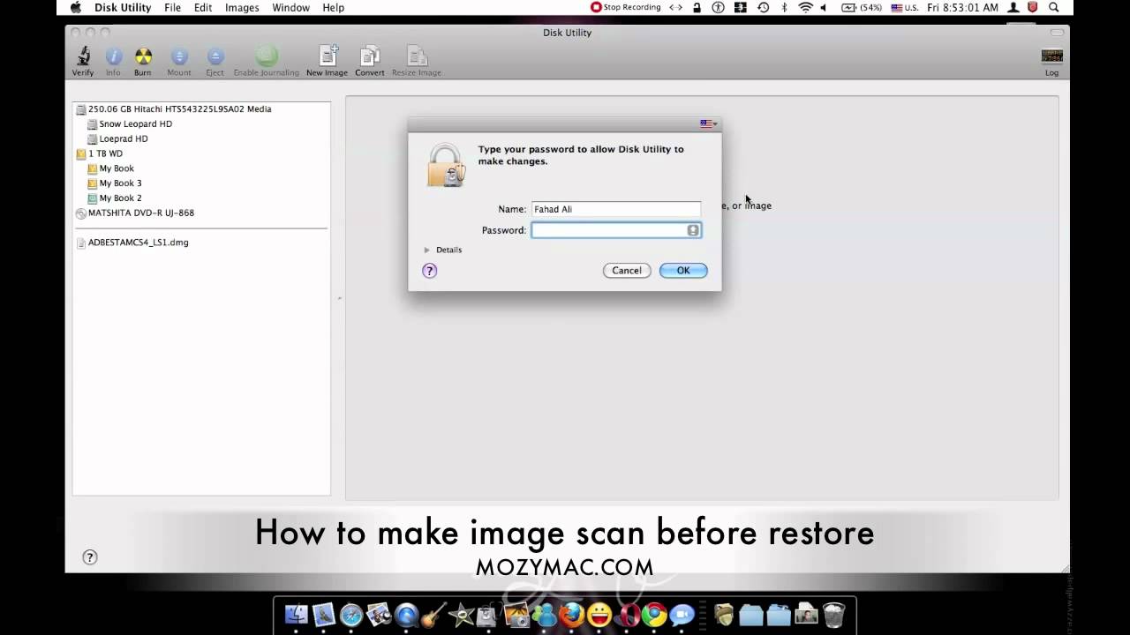Open the Help menu
The height and width of the screenshot is (635, 1130).
pyautogui.click(x=333, y=7)
